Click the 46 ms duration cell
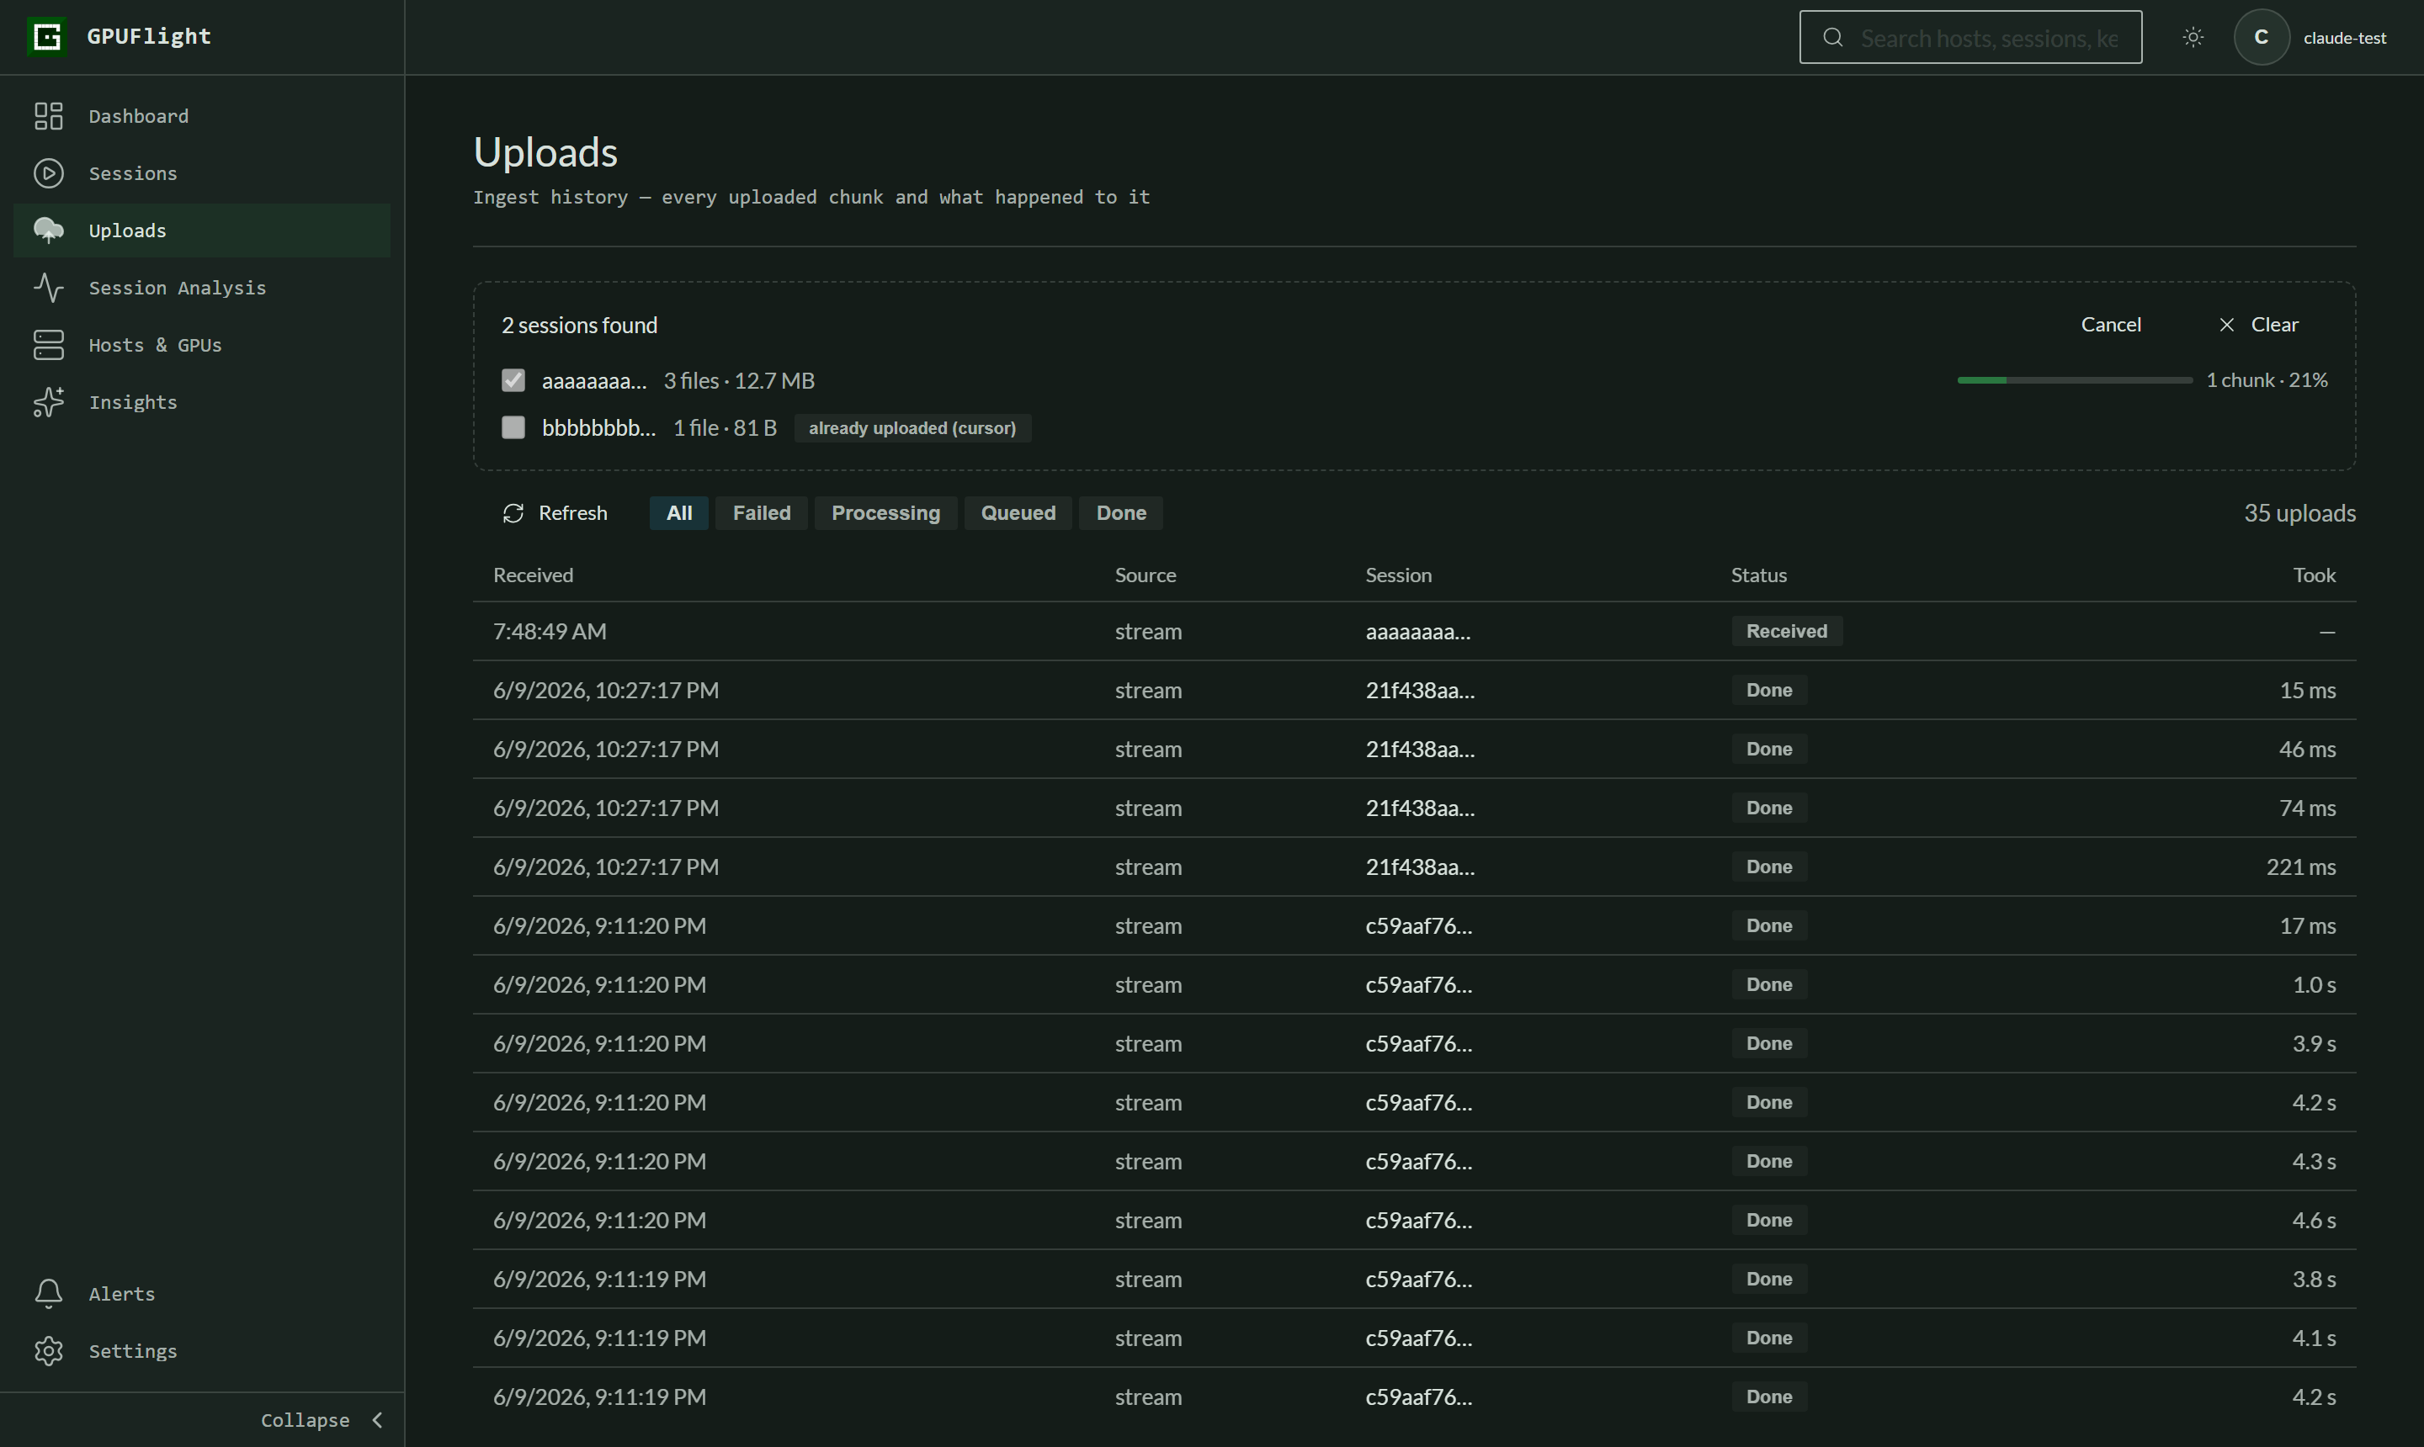 (x=2307, y=749)
